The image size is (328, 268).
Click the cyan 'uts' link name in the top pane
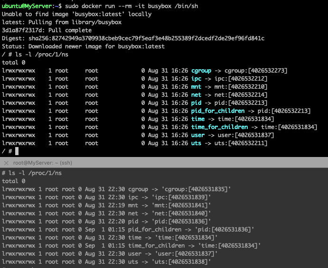tap(196, 143)
